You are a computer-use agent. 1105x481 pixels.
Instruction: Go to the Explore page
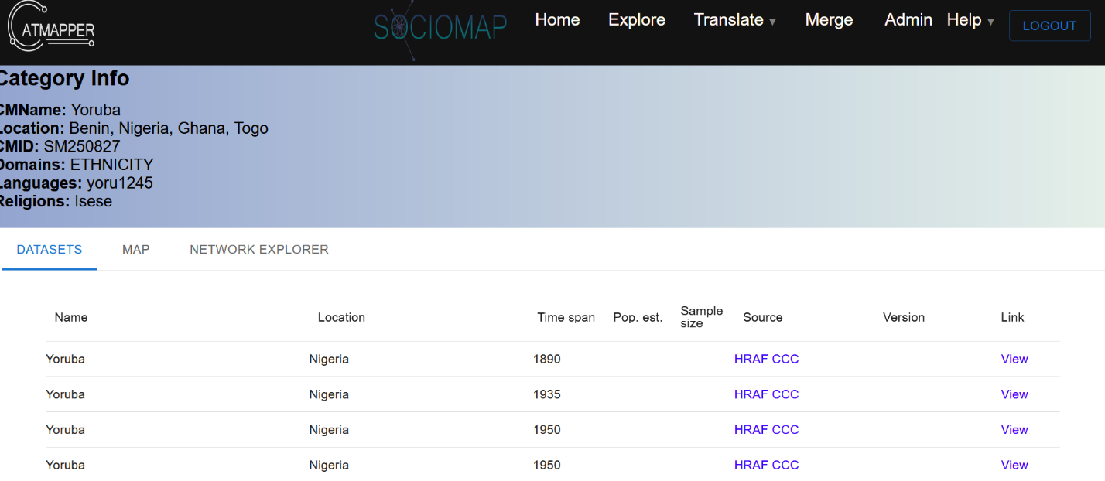(636, 20)
